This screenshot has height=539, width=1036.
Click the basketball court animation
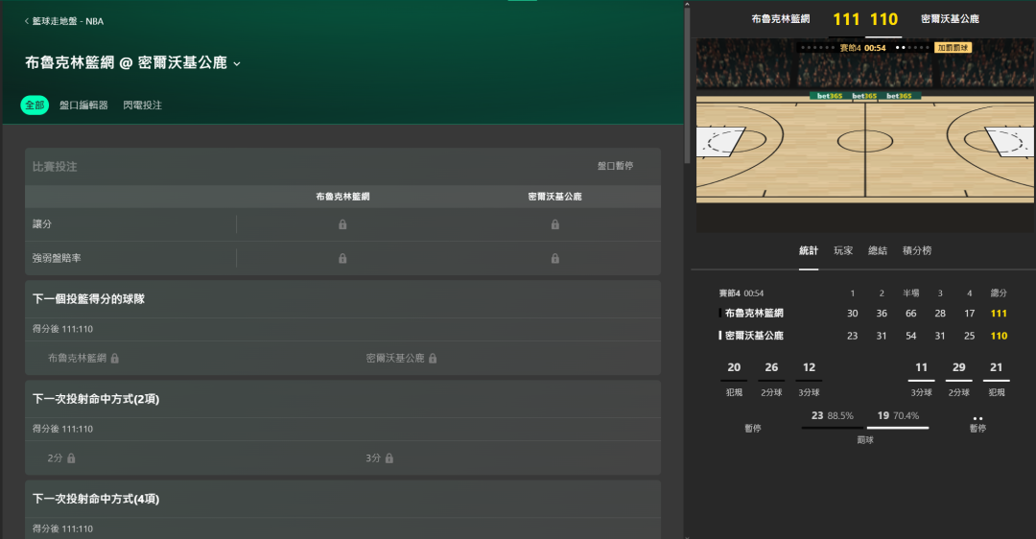(x=865, y=135)
